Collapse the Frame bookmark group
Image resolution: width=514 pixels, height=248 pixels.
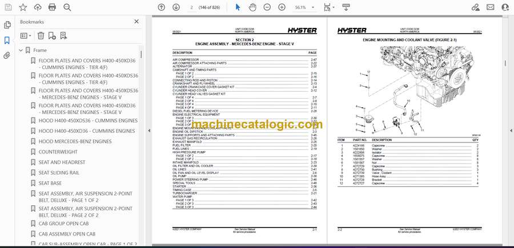point(21,50)
